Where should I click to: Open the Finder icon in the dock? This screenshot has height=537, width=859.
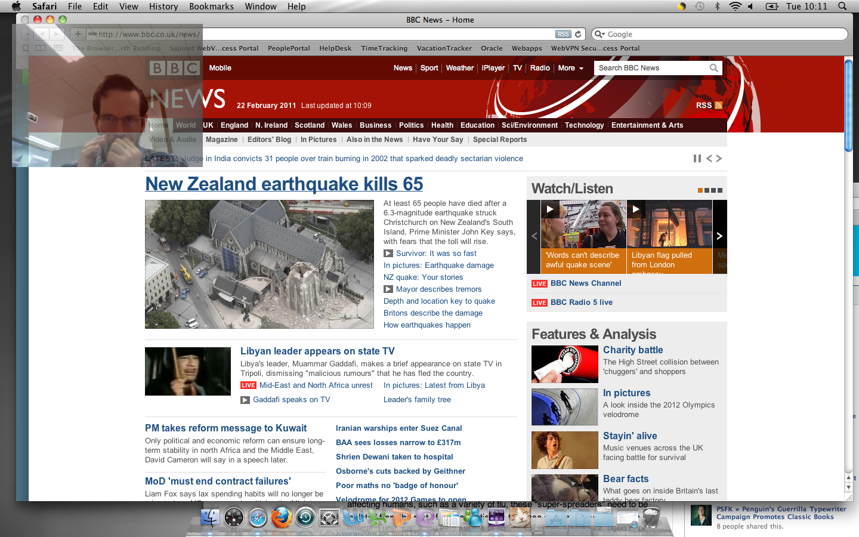[210, 518]
